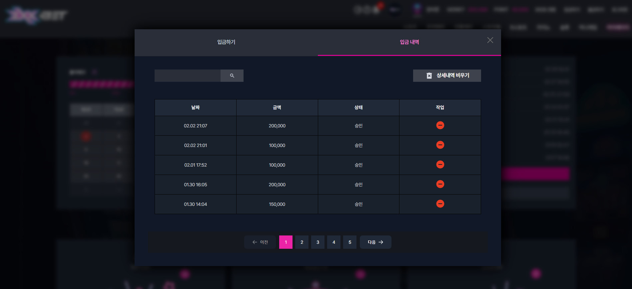Click the 날짜 column header
Viewport: 632px width, 289px height.
[x=196, y=107]
